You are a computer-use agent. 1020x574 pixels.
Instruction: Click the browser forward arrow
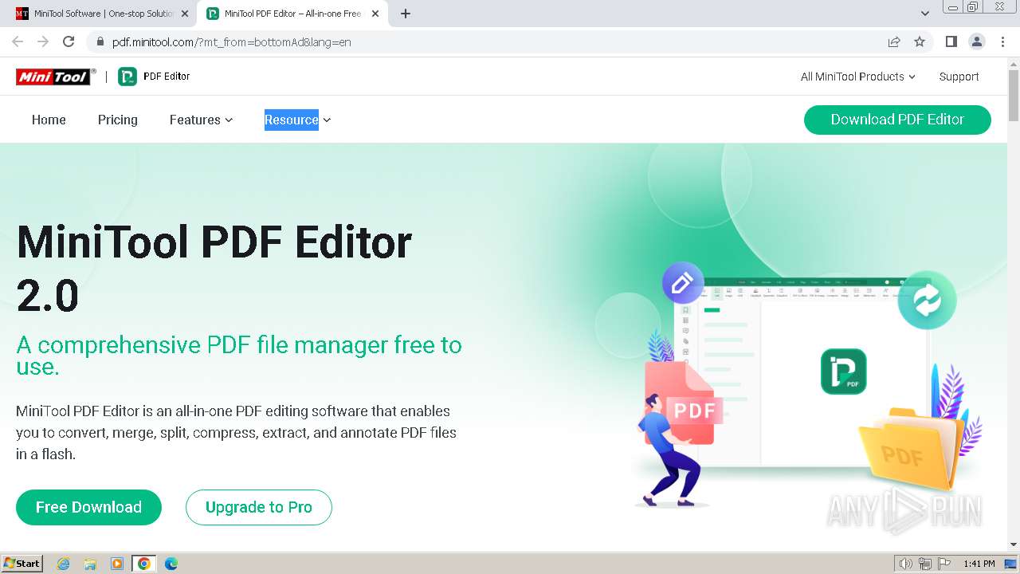(x=43, y=42)
